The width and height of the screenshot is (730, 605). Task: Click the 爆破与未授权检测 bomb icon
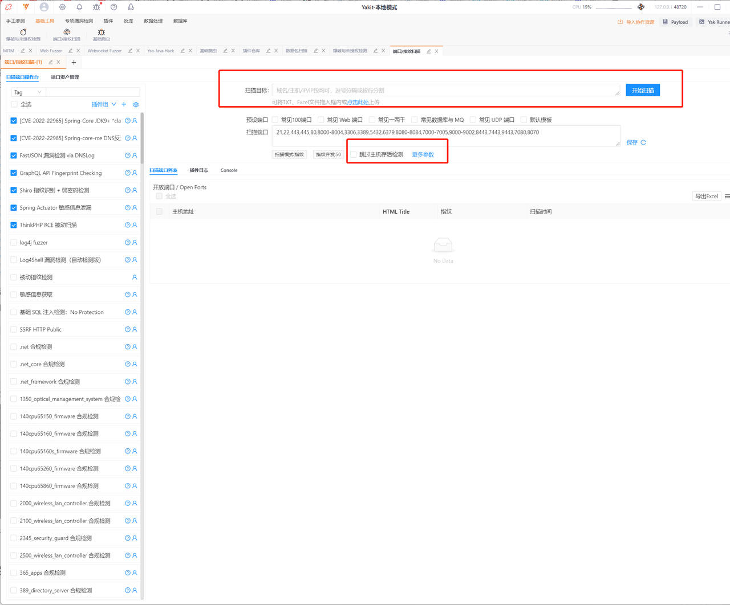[x=23, y=32]
